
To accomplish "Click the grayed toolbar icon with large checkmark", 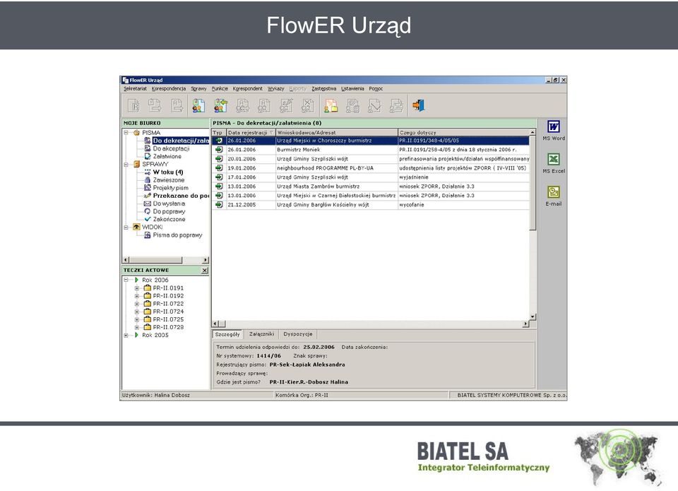I will [374, 105].
